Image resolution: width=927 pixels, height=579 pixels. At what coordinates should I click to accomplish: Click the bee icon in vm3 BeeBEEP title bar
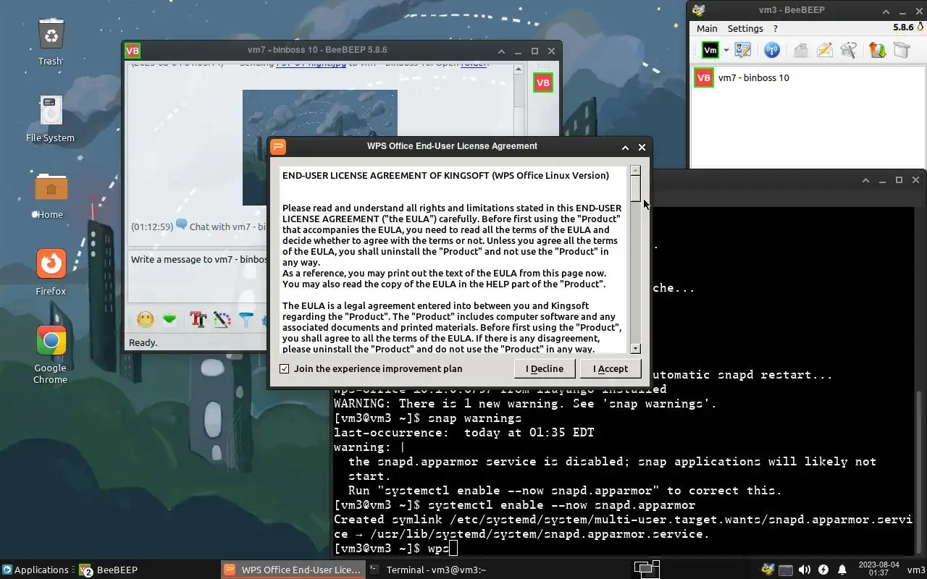pos(699,10)
